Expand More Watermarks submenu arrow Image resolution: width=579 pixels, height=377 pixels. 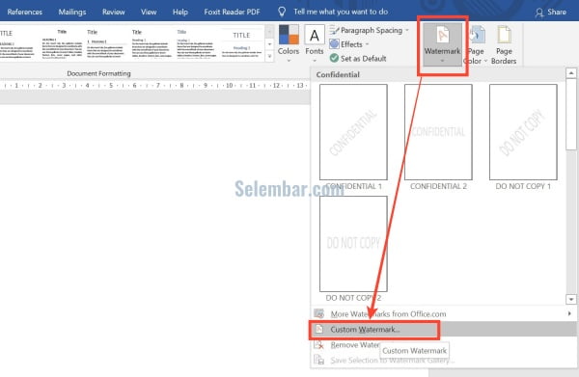coord(569,313)
